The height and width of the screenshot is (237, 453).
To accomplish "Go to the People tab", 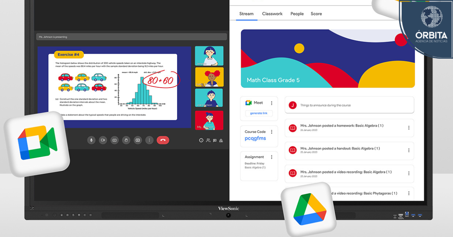I will (x=297, y=14).
